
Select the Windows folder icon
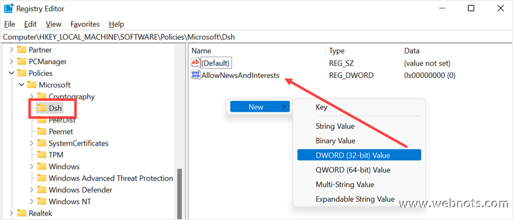[x=41, y=166]
